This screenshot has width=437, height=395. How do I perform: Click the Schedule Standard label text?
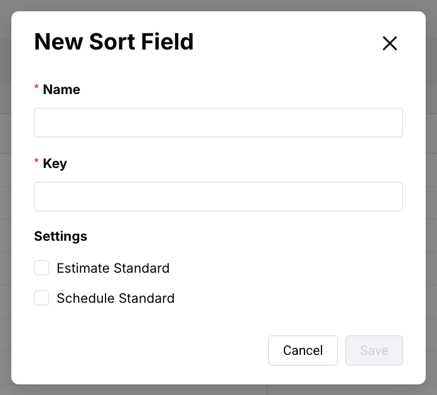[x=116, y=298]
